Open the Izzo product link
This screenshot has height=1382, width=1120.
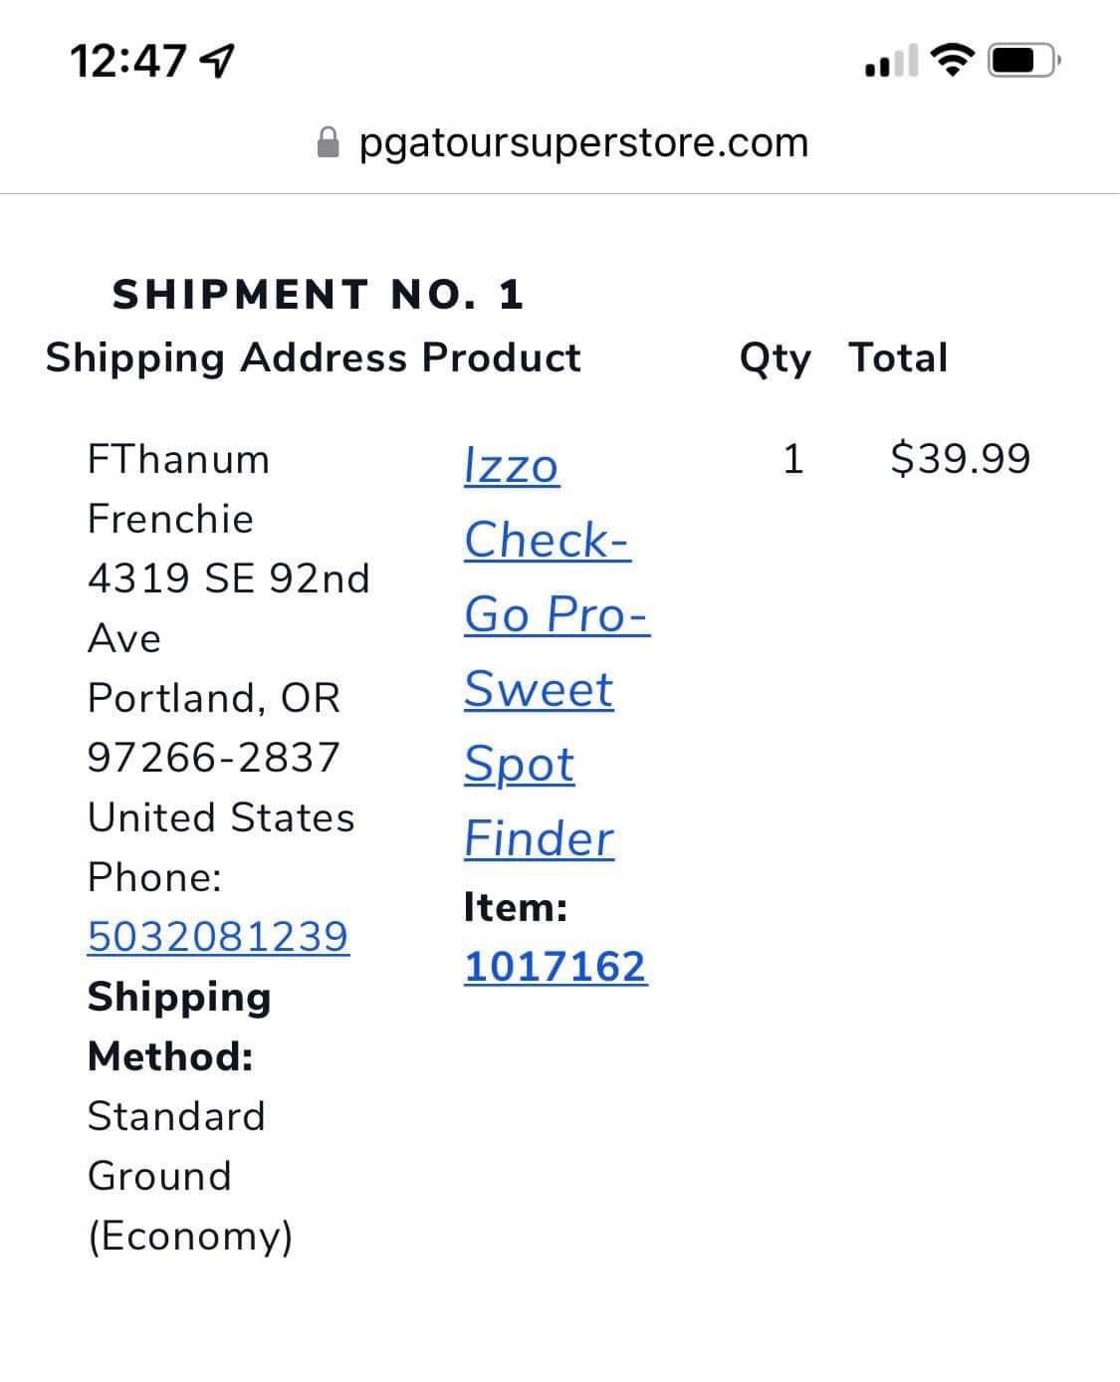pos(512,465)
